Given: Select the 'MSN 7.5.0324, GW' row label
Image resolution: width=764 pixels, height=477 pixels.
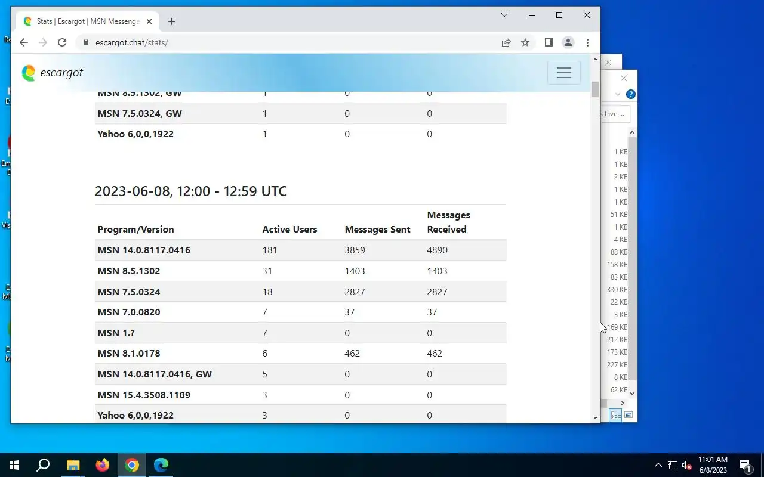Looking at the screenshot, I should 140,114.
